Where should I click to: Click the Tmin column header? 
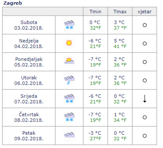click(x=95, y=12)
